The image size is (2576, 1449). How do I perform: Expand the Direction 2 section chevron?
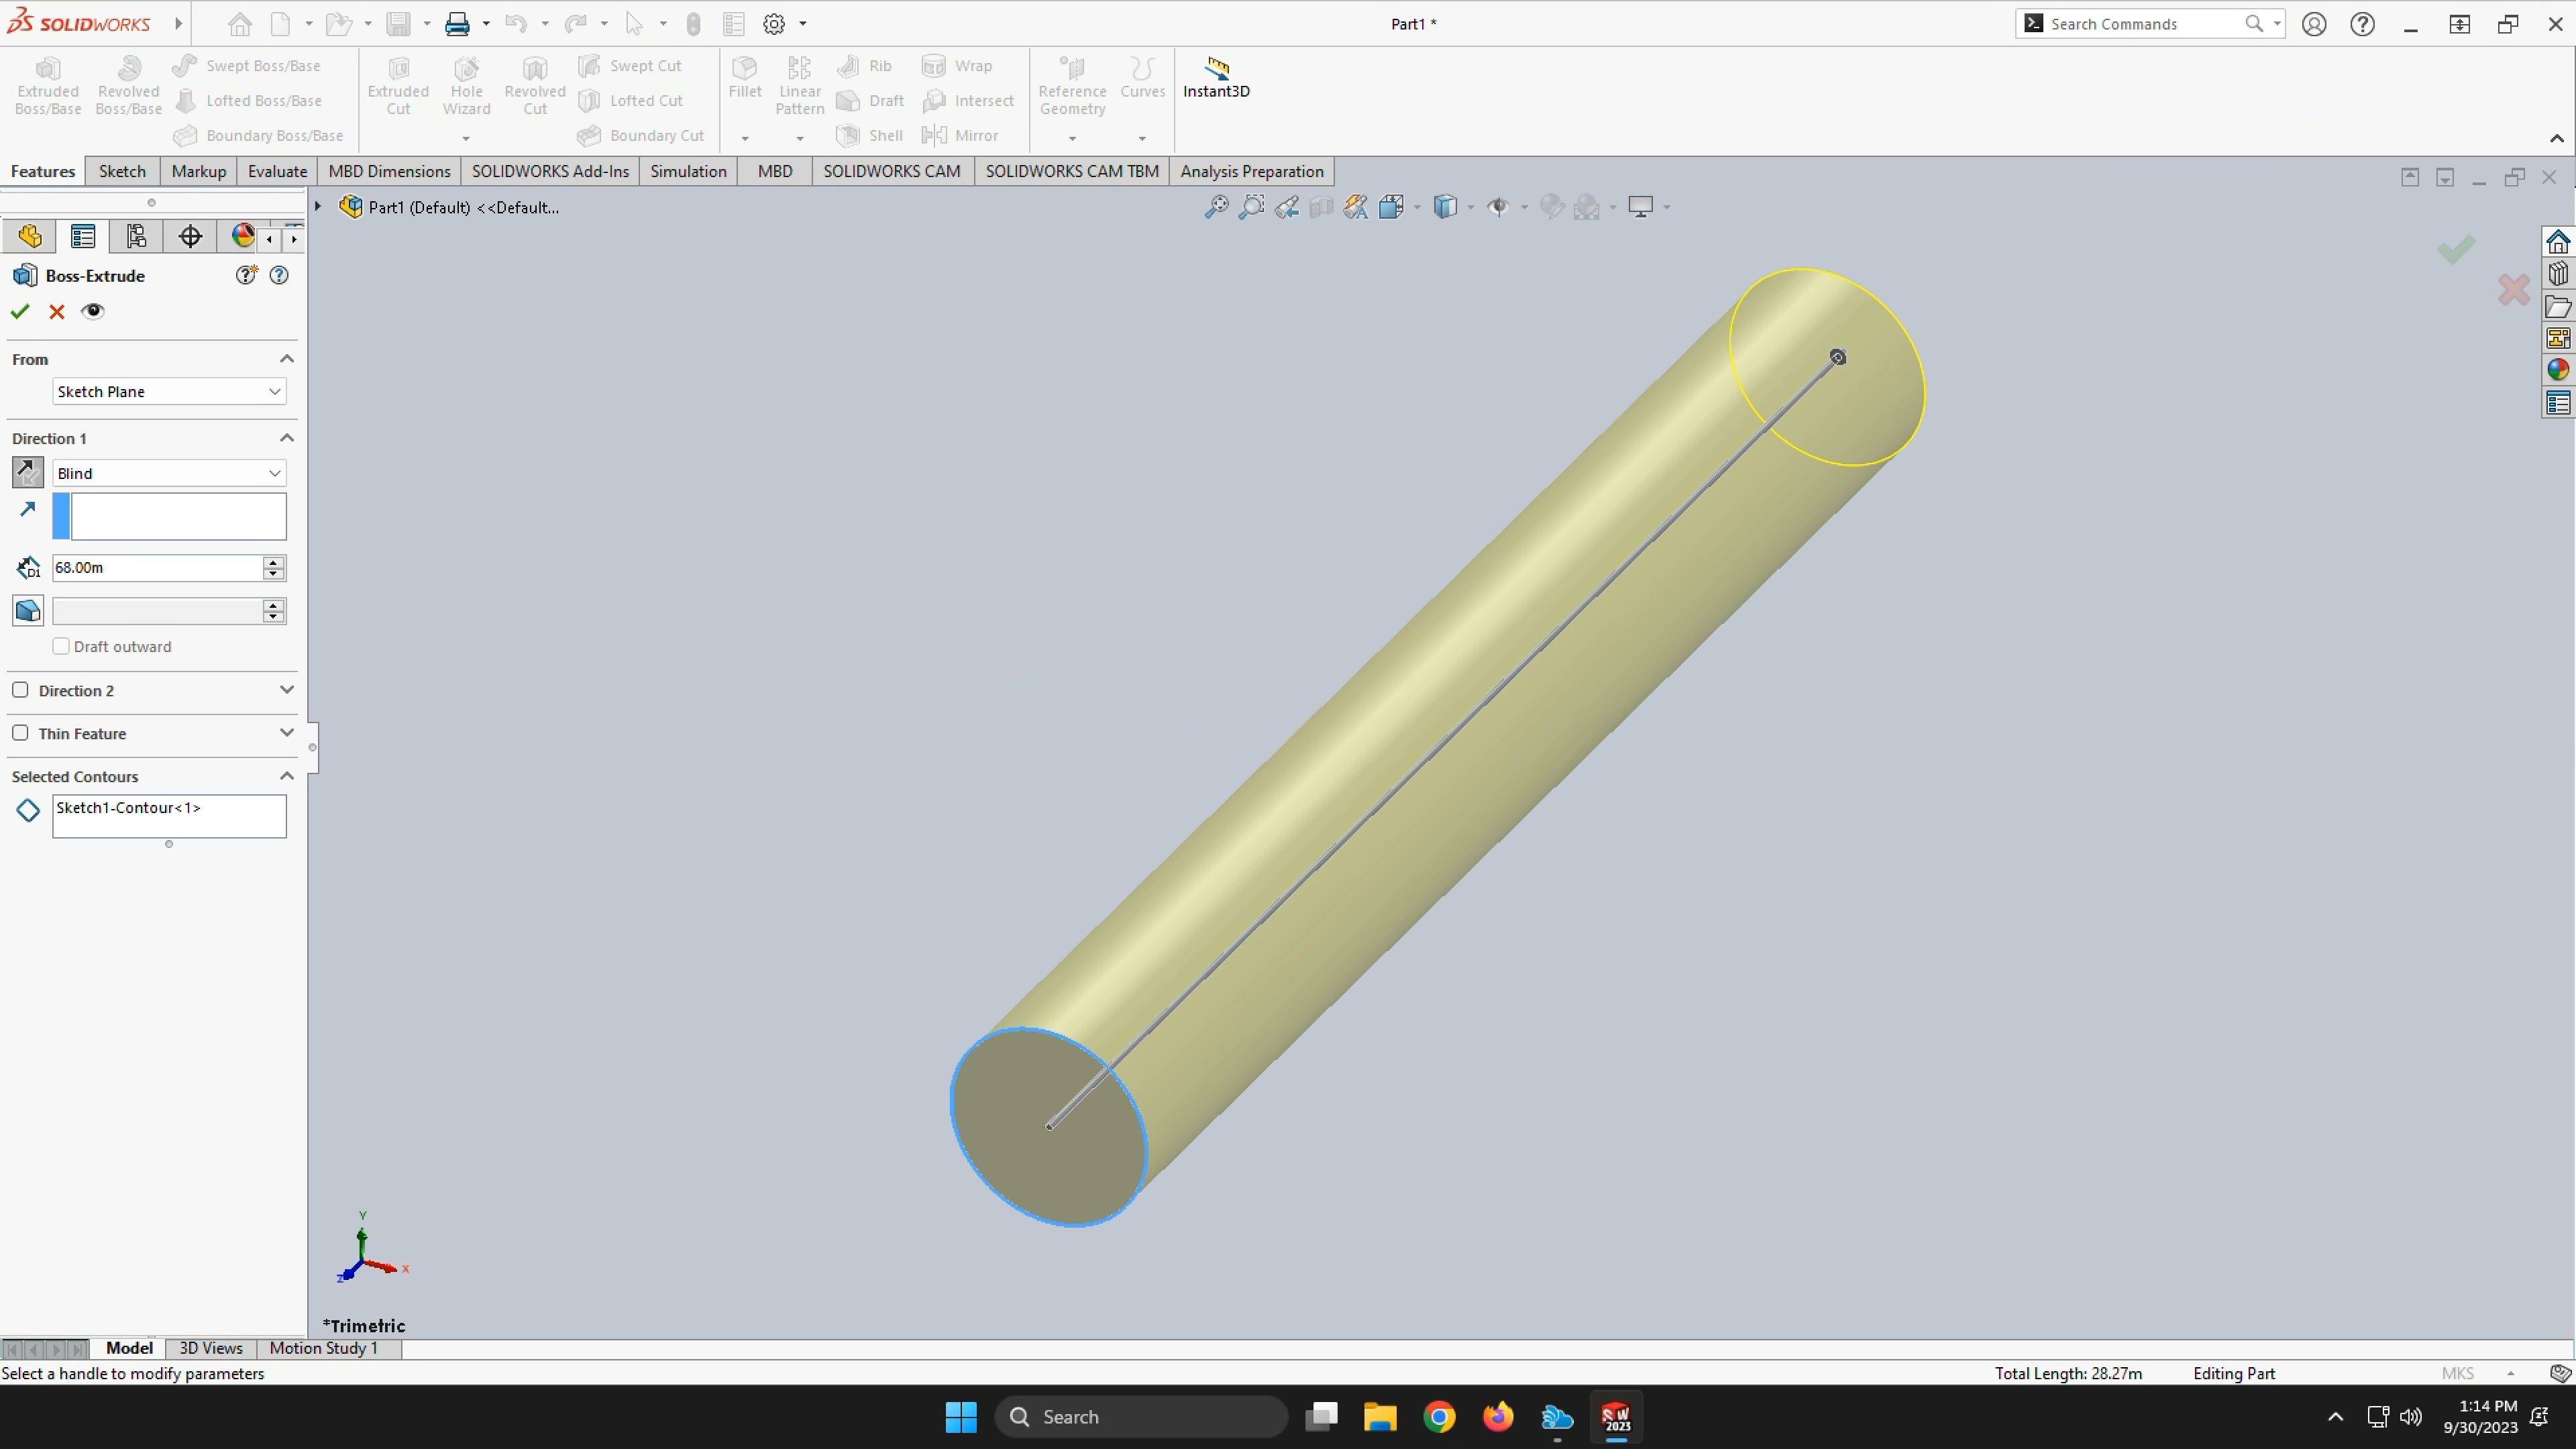click(x=287, y=690)
